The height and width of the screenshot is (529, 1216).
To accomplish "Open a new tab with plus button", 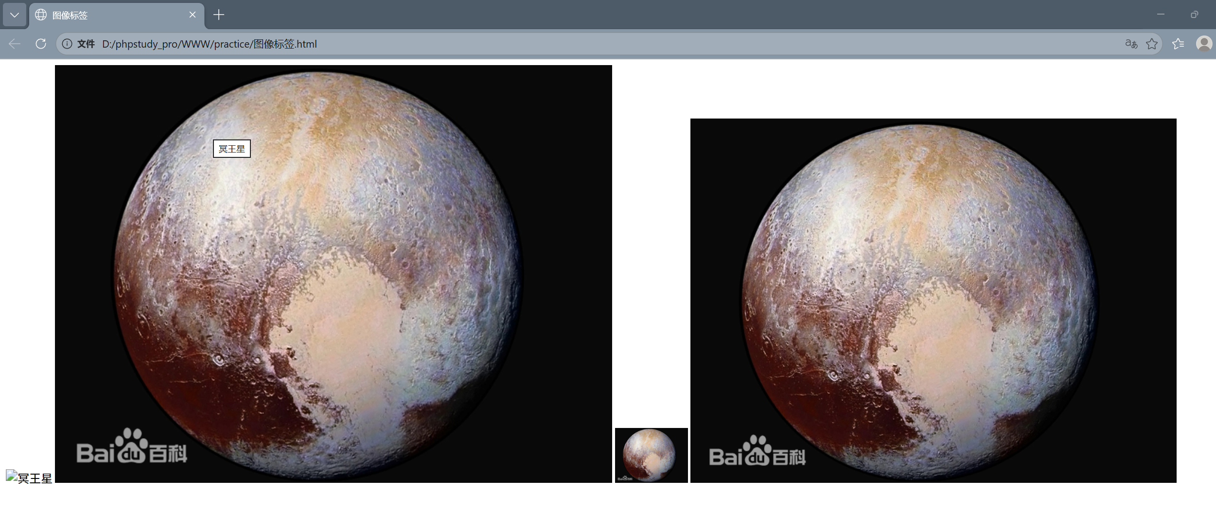I will [x=219, y=15].
